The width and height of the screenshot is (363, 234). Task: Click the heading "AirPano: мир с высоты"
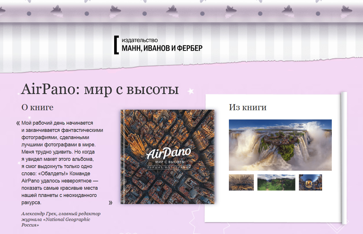pyautogui.click(x=100, y=89)
